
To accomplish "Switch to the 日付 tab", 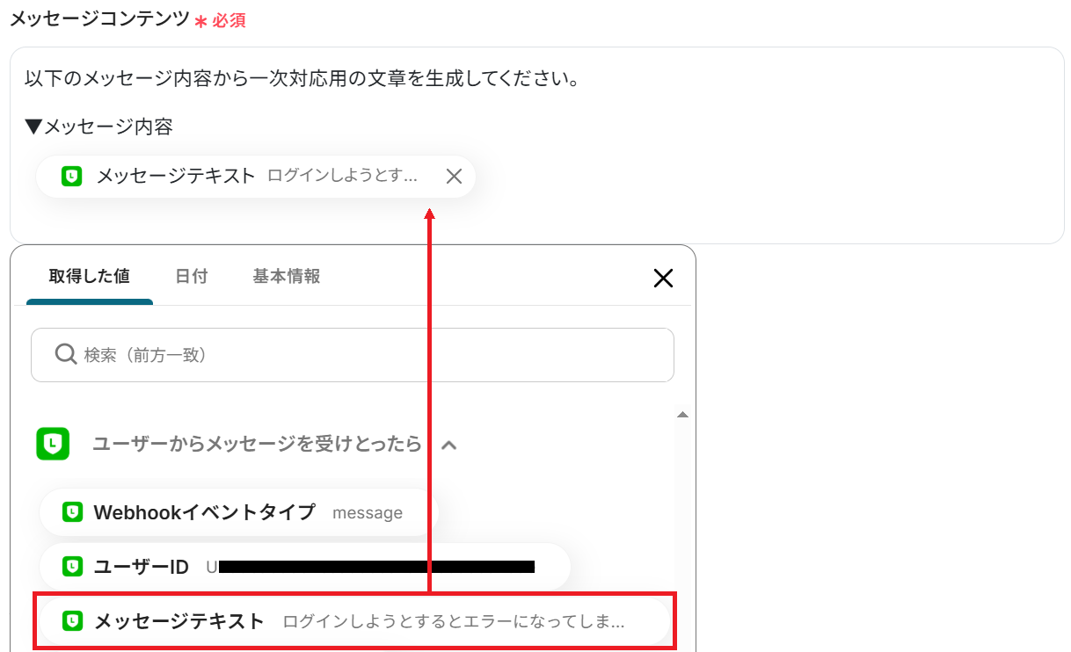I will pyautogui.click(x=192, y=276).
